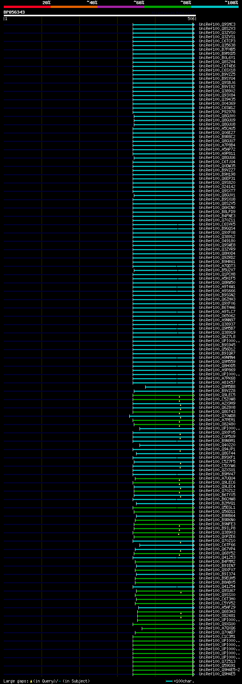Click the purple ~60% identity legend bar

(121, 7)
